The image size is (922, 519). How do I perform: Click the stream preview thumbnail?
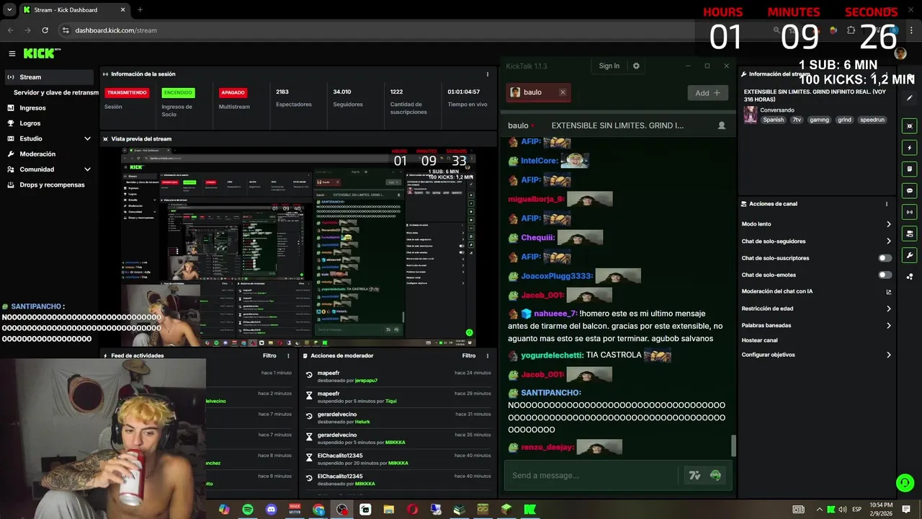click(x=298, y=246)
